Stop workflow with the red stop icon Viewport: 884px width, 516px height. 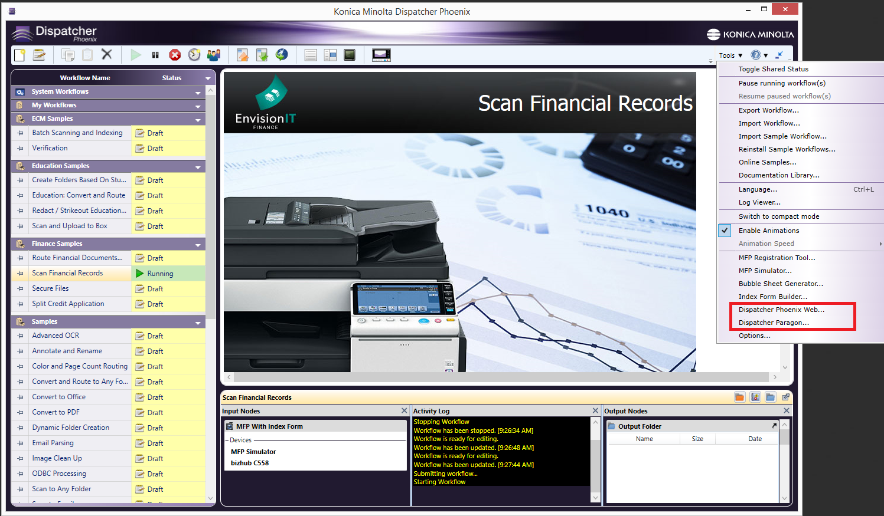point(175,55)
